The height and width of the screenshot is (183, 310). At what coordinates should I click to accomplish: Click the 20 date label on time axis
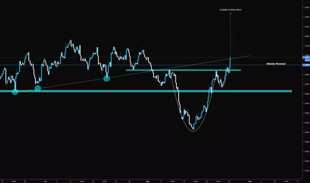207,181
